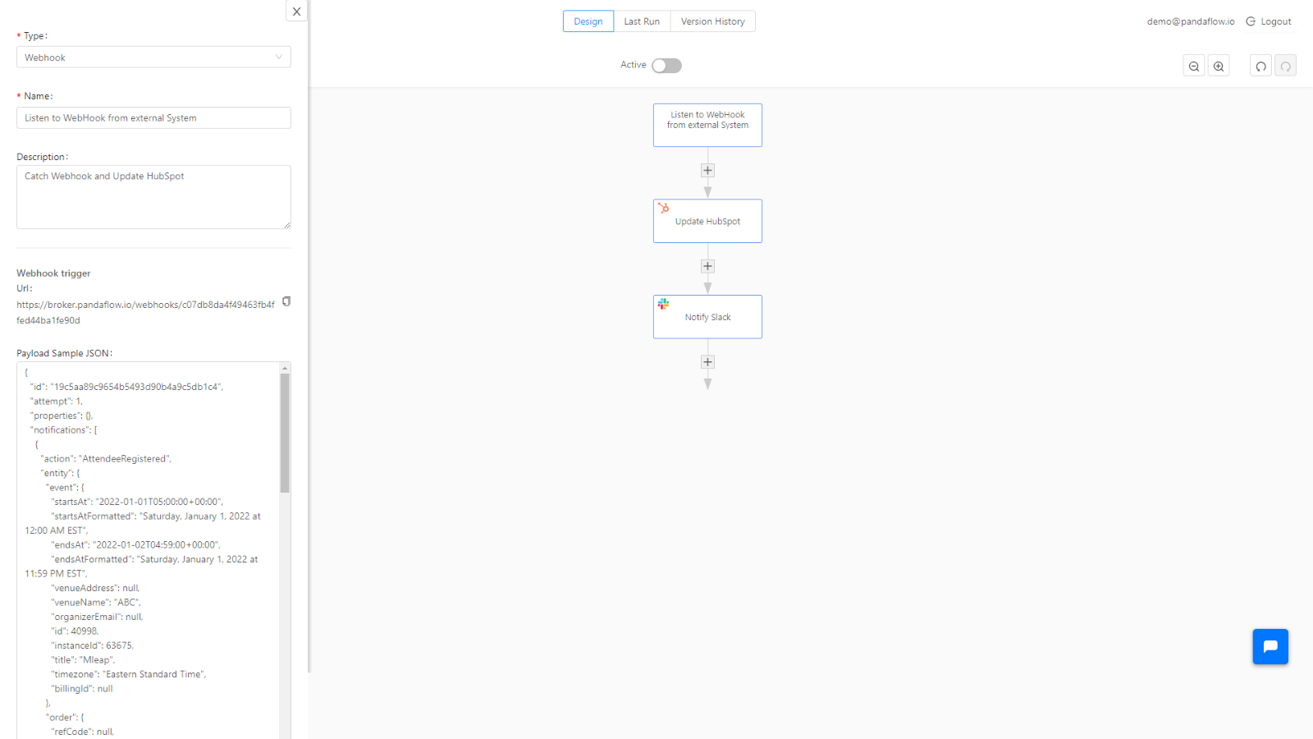Close the webhook settings panel
This screenshot has width=1313, height=739.
point(296,11)
